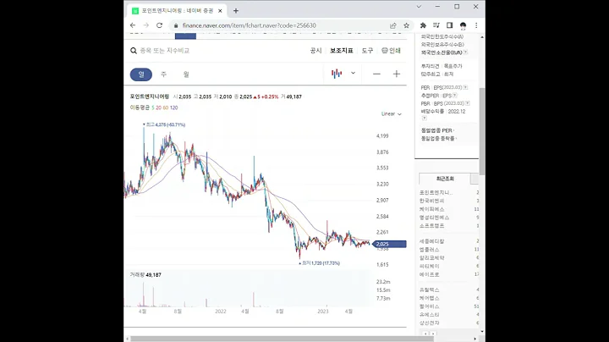This screenshot has height=342, width=609.
Task: Click the 최고 4,375 high label
Action: pos(164,124)
